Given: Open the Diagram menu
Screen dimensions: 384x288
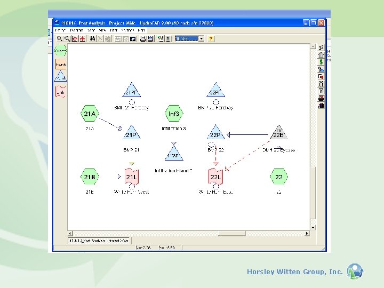Looking at the screenshot, I should [76, 30].
